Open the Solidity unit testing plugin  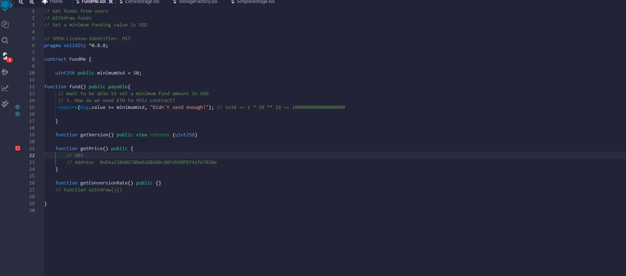pos(5,104)
